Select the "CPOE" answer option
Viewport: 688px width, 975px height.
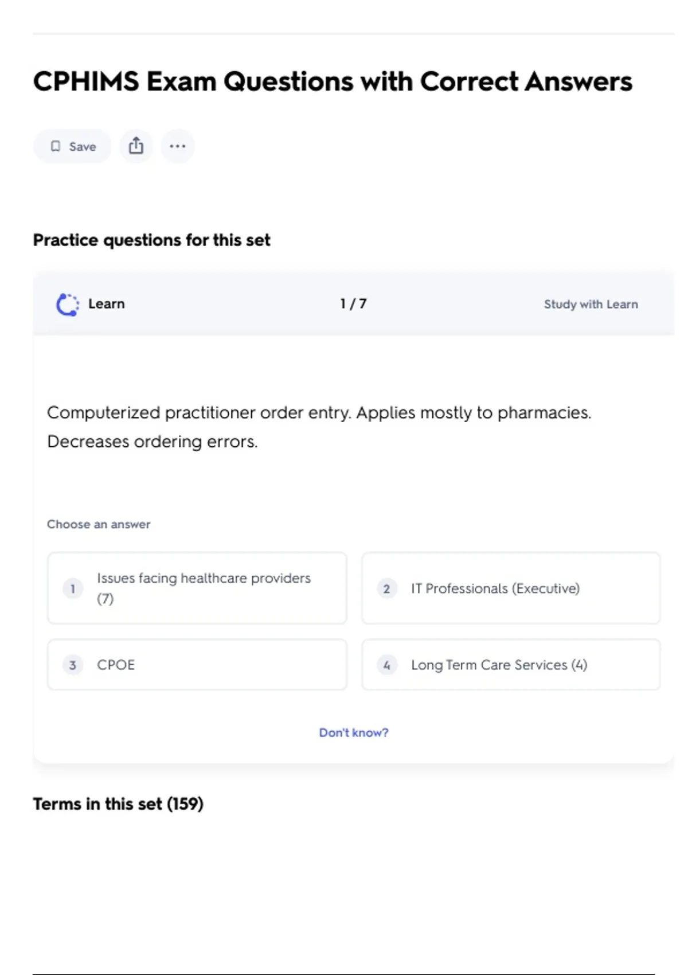pos(197,665)
